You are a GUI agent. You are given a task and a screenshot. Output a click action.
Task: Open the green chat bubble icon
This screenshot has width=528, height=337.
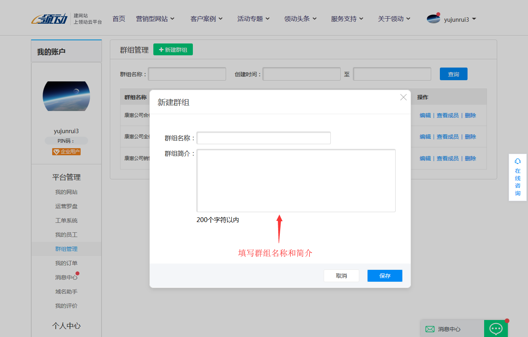click(x=496, y=329)
